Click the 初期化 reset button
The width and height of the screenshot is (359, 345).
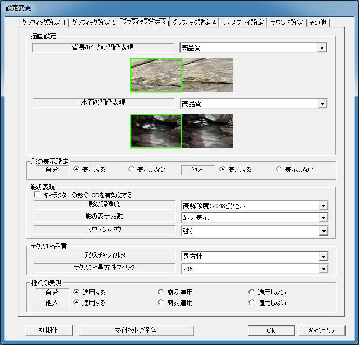click(x=49, y=330)
